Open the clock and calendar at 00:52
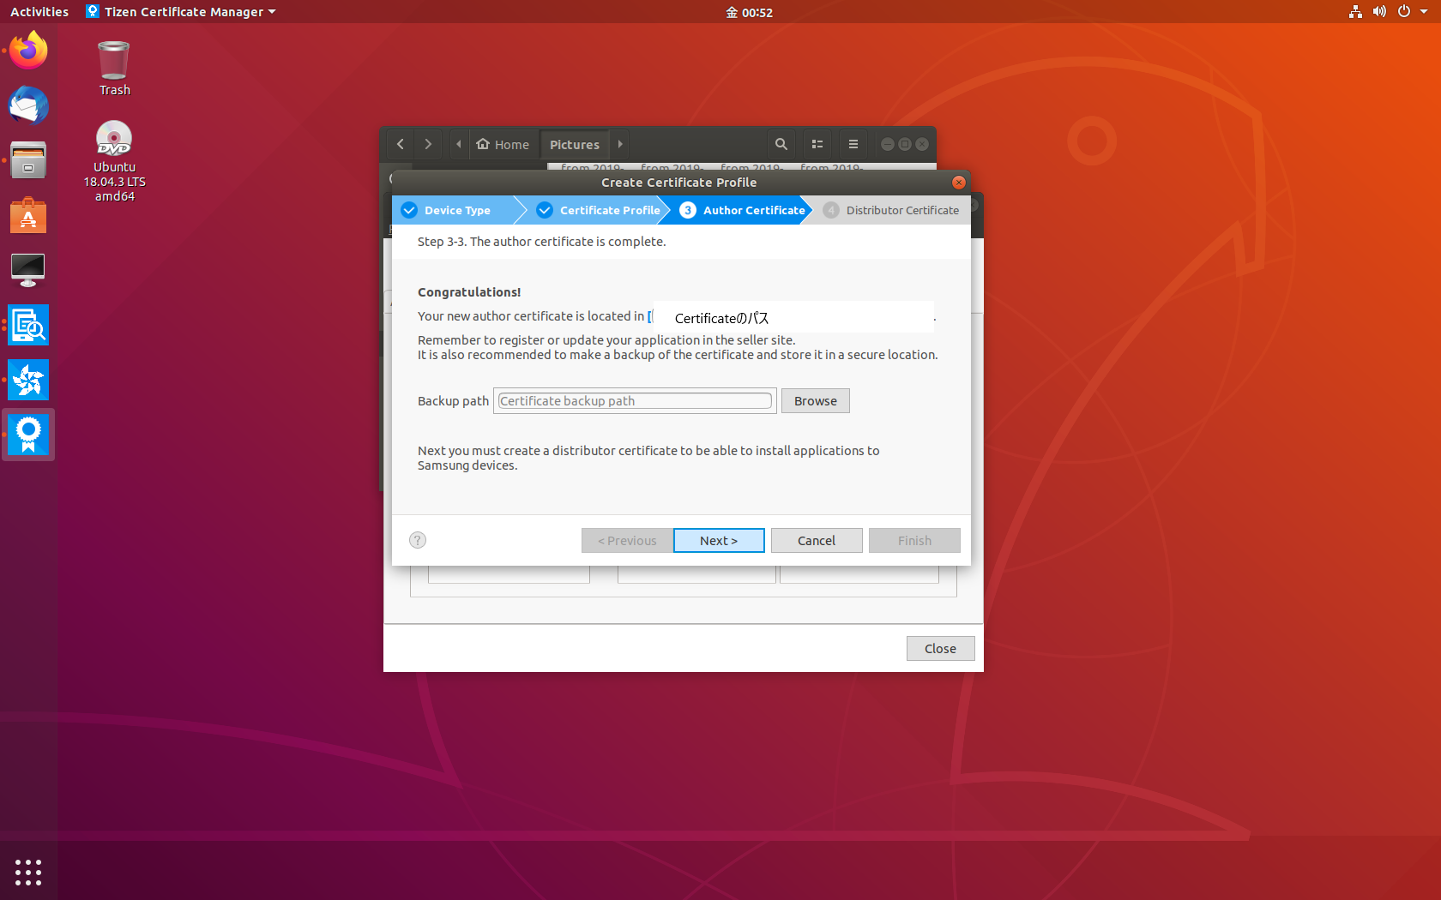This screenshot has height=900, width=1441. pyautogui.click(x=749, y=12)
